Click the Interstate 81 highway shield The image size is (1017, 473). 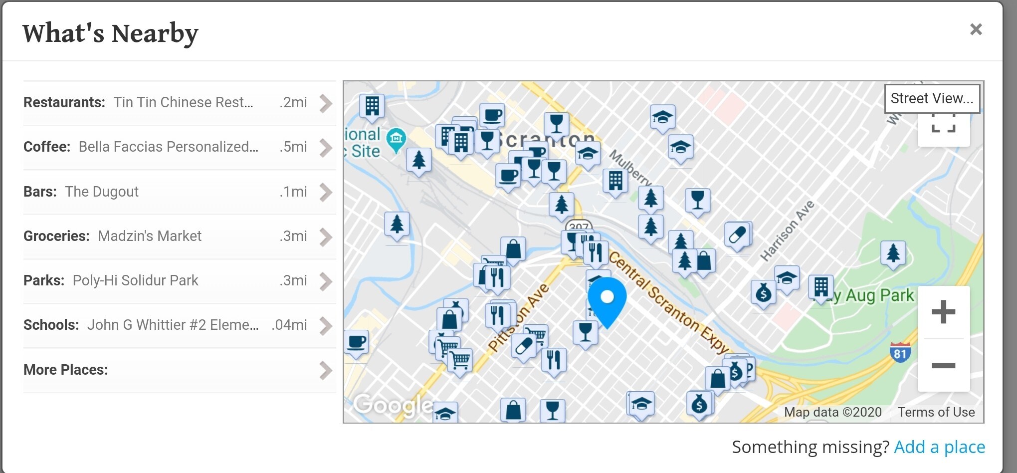tap(900, 353)
